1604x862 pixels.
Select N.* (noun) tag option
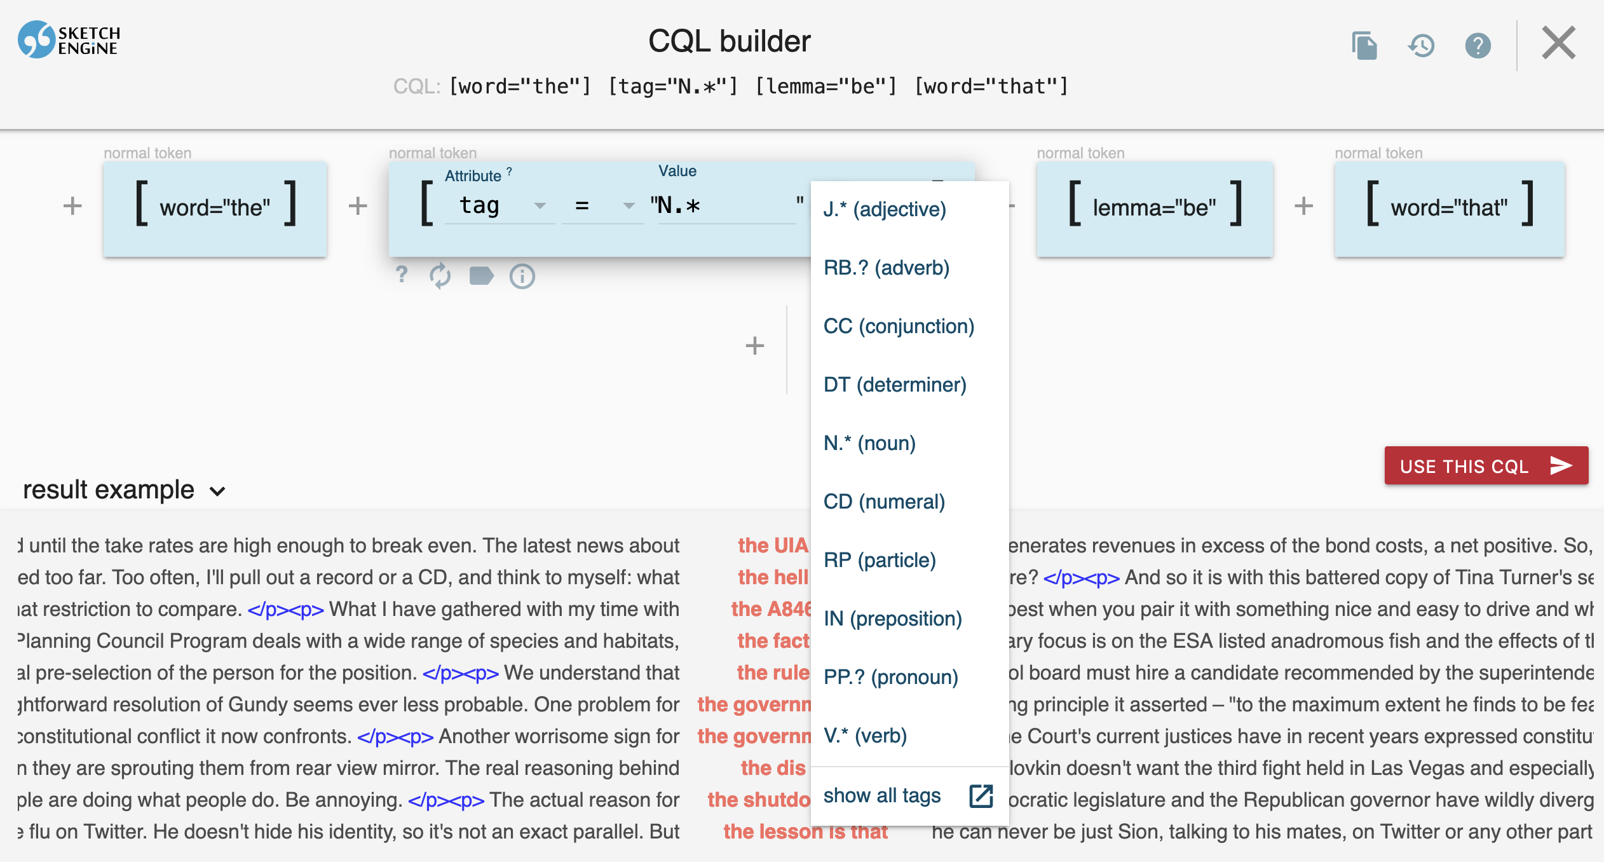coord(909,443)
